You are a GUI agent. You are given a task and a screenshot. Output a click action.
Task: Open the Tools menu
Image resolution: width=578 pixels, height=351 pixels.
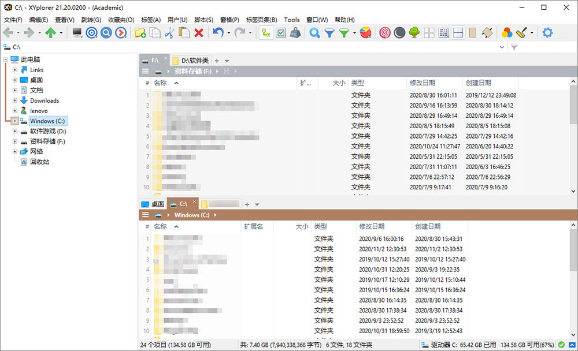click(x=292, y=19)
